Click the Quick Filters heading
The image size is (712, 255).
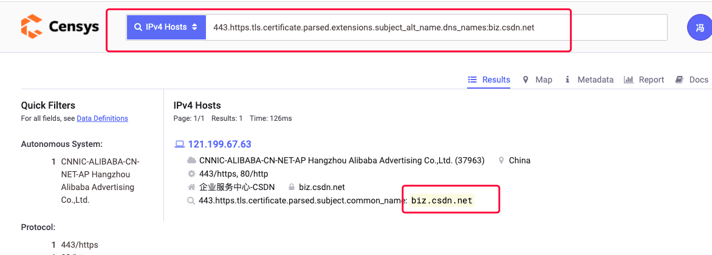click(x=48, y=105)
